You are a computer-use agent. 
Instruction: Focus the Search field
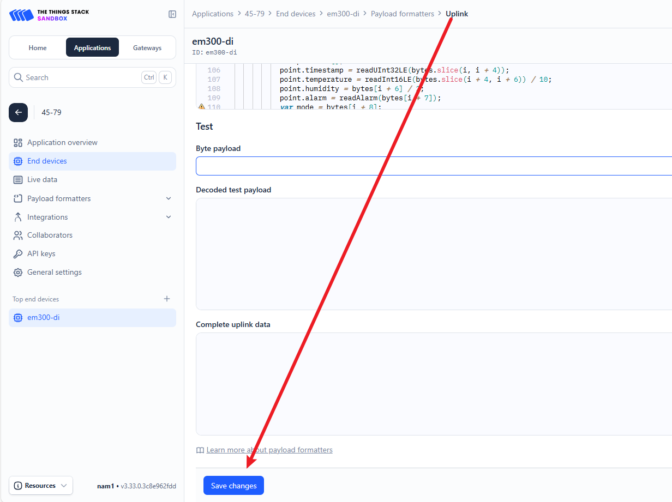[92, 77]
